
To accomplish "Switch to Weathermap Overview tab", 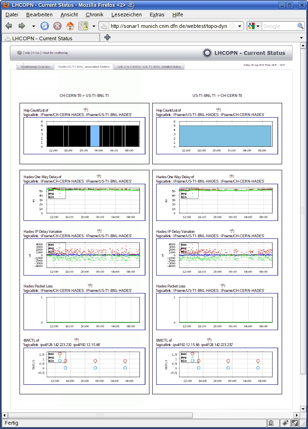I will tap(35, 67).
